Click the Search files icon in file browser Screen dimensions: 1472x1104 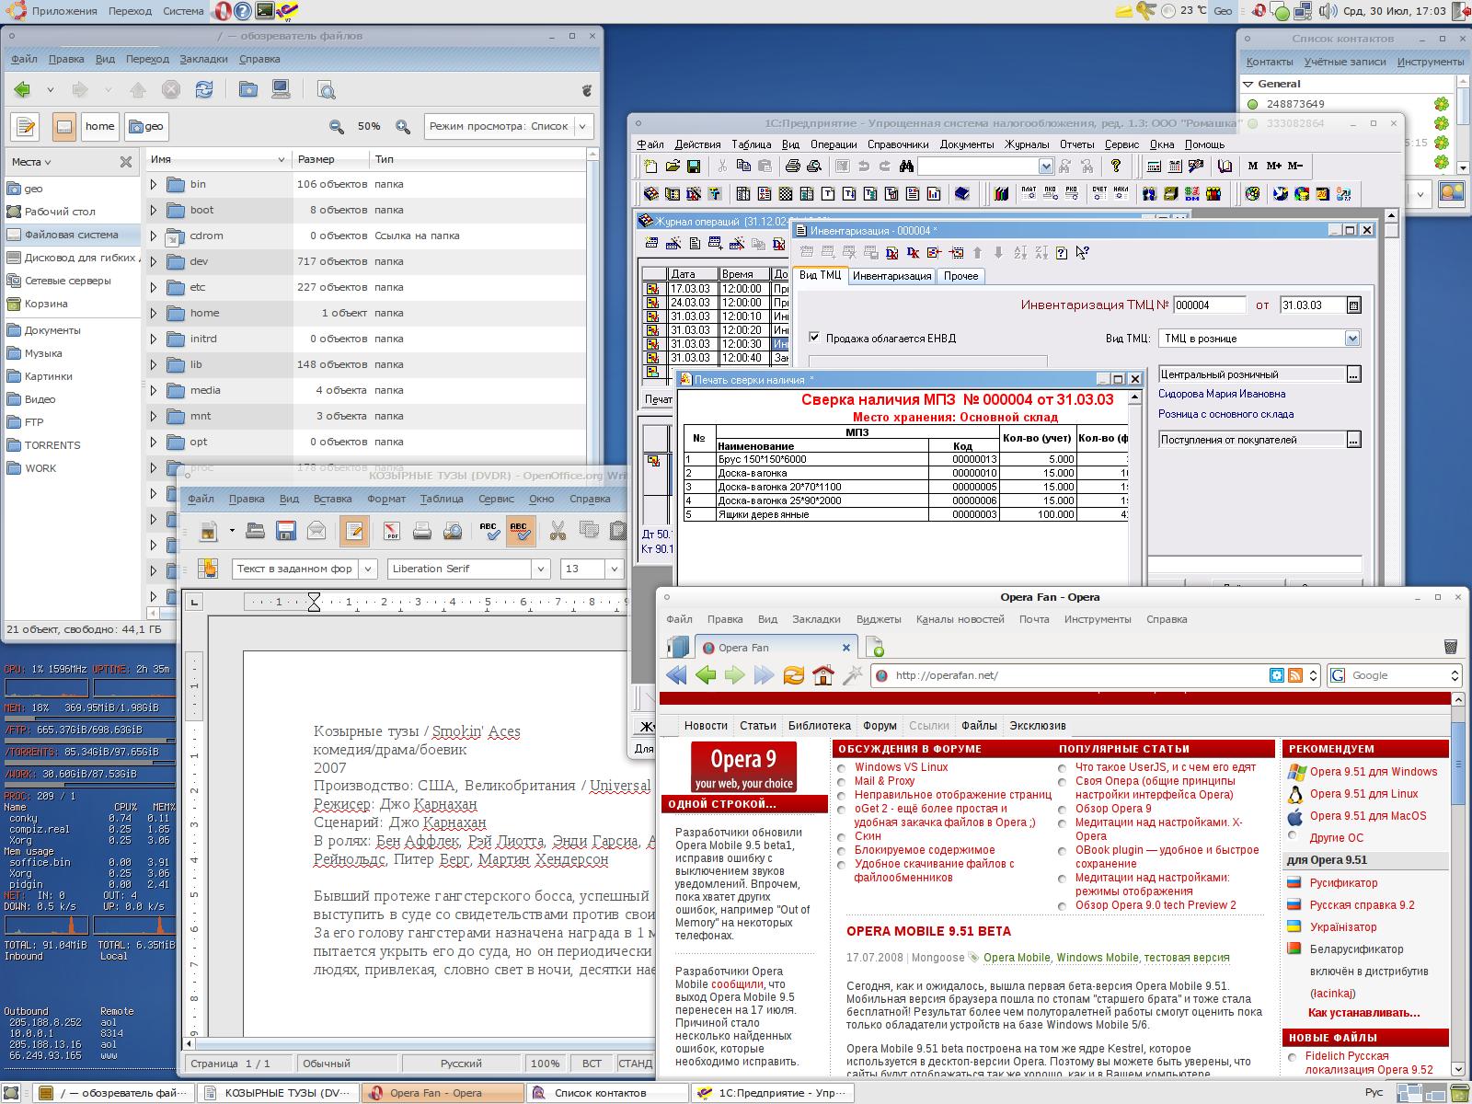(326, 89)
